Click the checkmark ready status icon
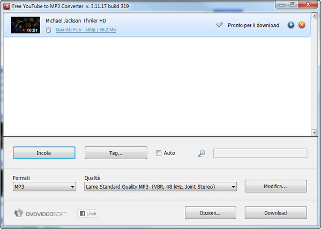The image size is (321, 229). click(x=219, y=25)
